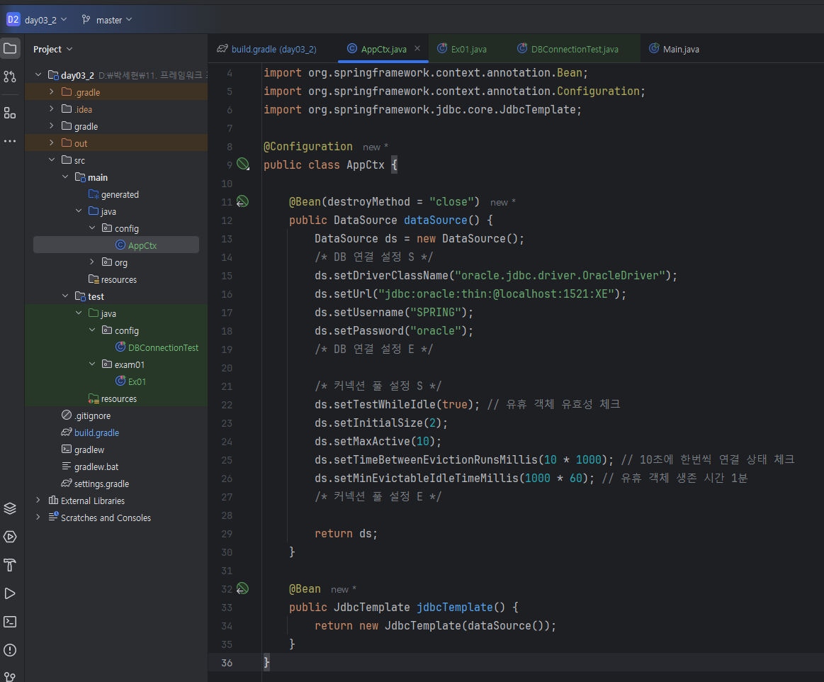
Task: Click the @Configuration annotation
Action: (308, 146)
